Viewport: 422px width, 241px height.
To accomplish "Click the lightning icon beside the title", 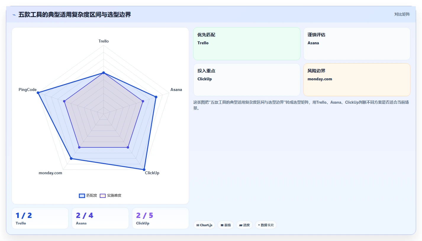I will (14, 15).
